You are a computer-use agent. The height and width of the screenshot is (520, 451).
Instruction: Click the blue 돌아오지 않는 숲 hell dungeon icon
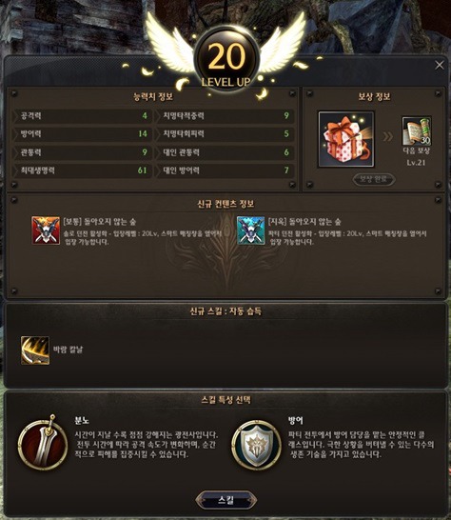(251, 230)
